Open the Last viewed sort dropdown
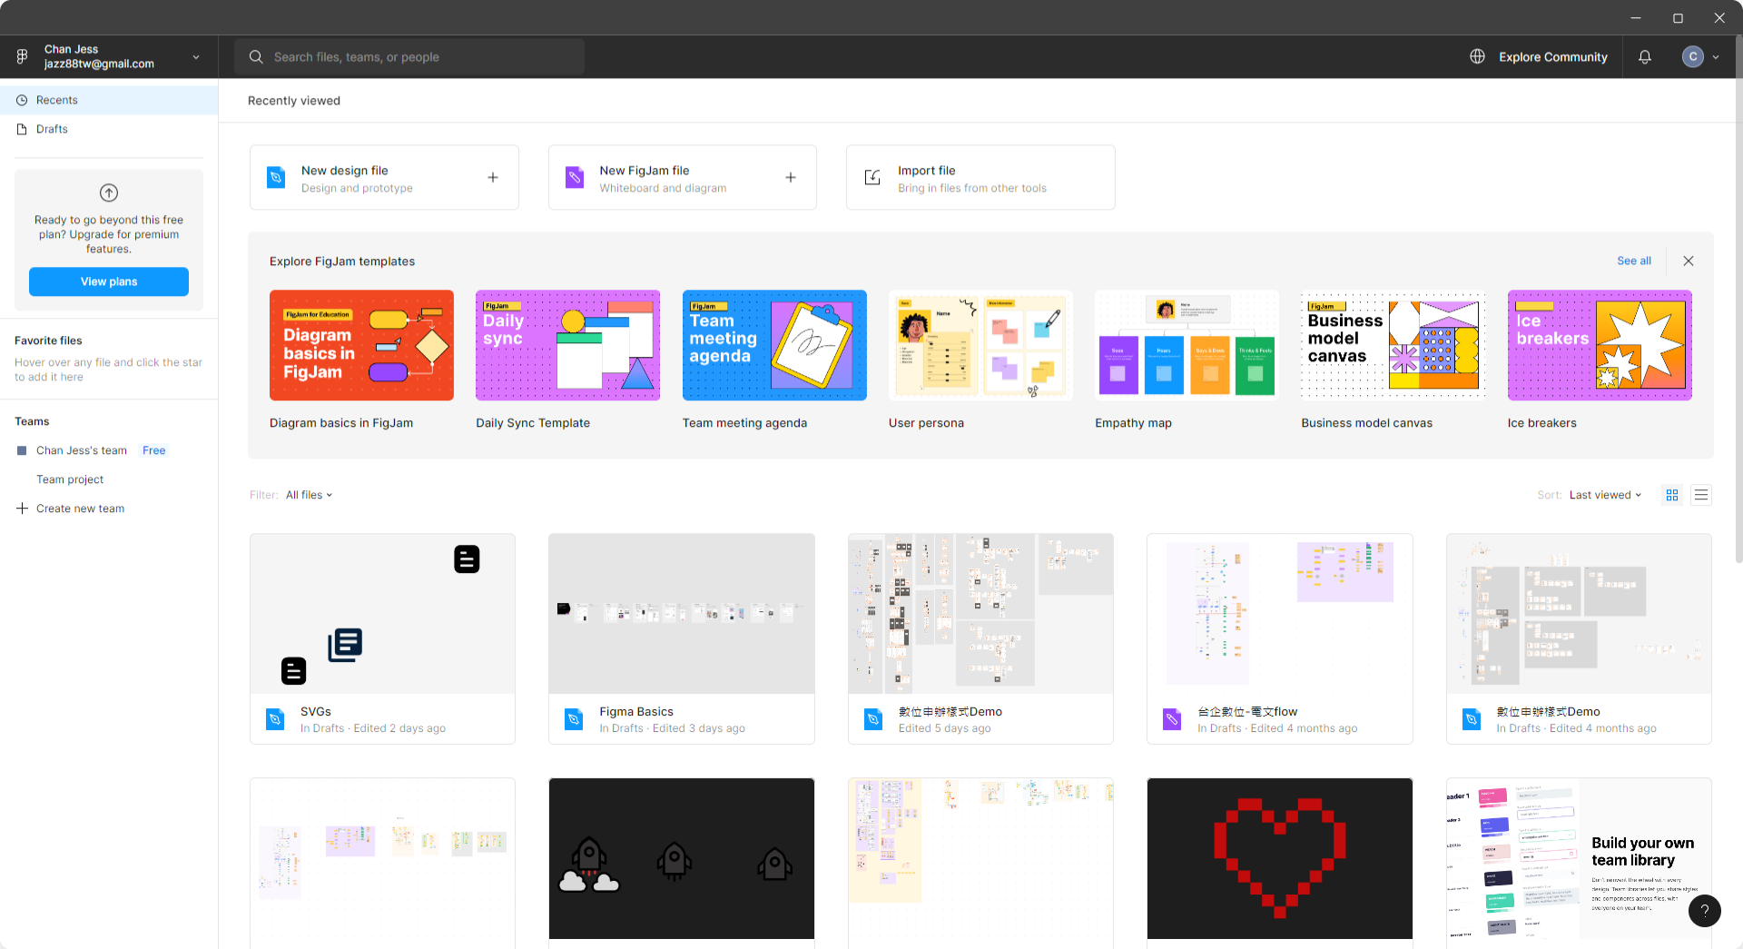The height and width of the screenshot is (949, 1743). pyautogui.click(x=1605, y=495)
